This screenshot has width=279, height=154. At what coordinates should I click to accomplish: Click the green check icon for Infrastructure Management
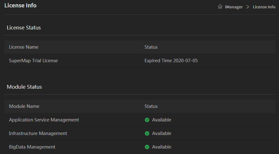tap(147, 133)
